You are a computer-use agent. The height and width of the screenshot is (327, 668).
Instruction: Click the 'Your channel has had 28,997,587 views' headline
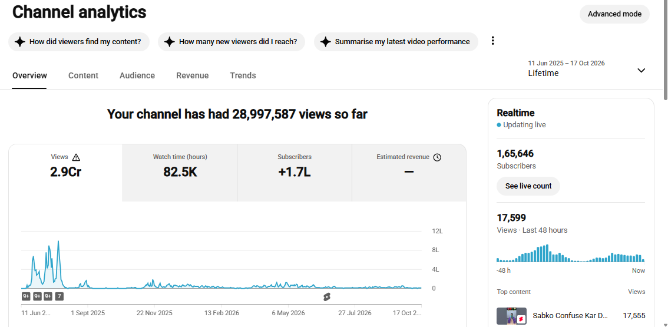(x=237, y=114)
